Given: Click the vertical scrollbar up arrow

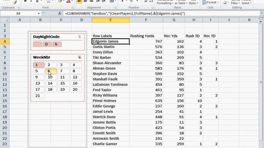Looking at the screenshot, I should [x=261, y=22].
